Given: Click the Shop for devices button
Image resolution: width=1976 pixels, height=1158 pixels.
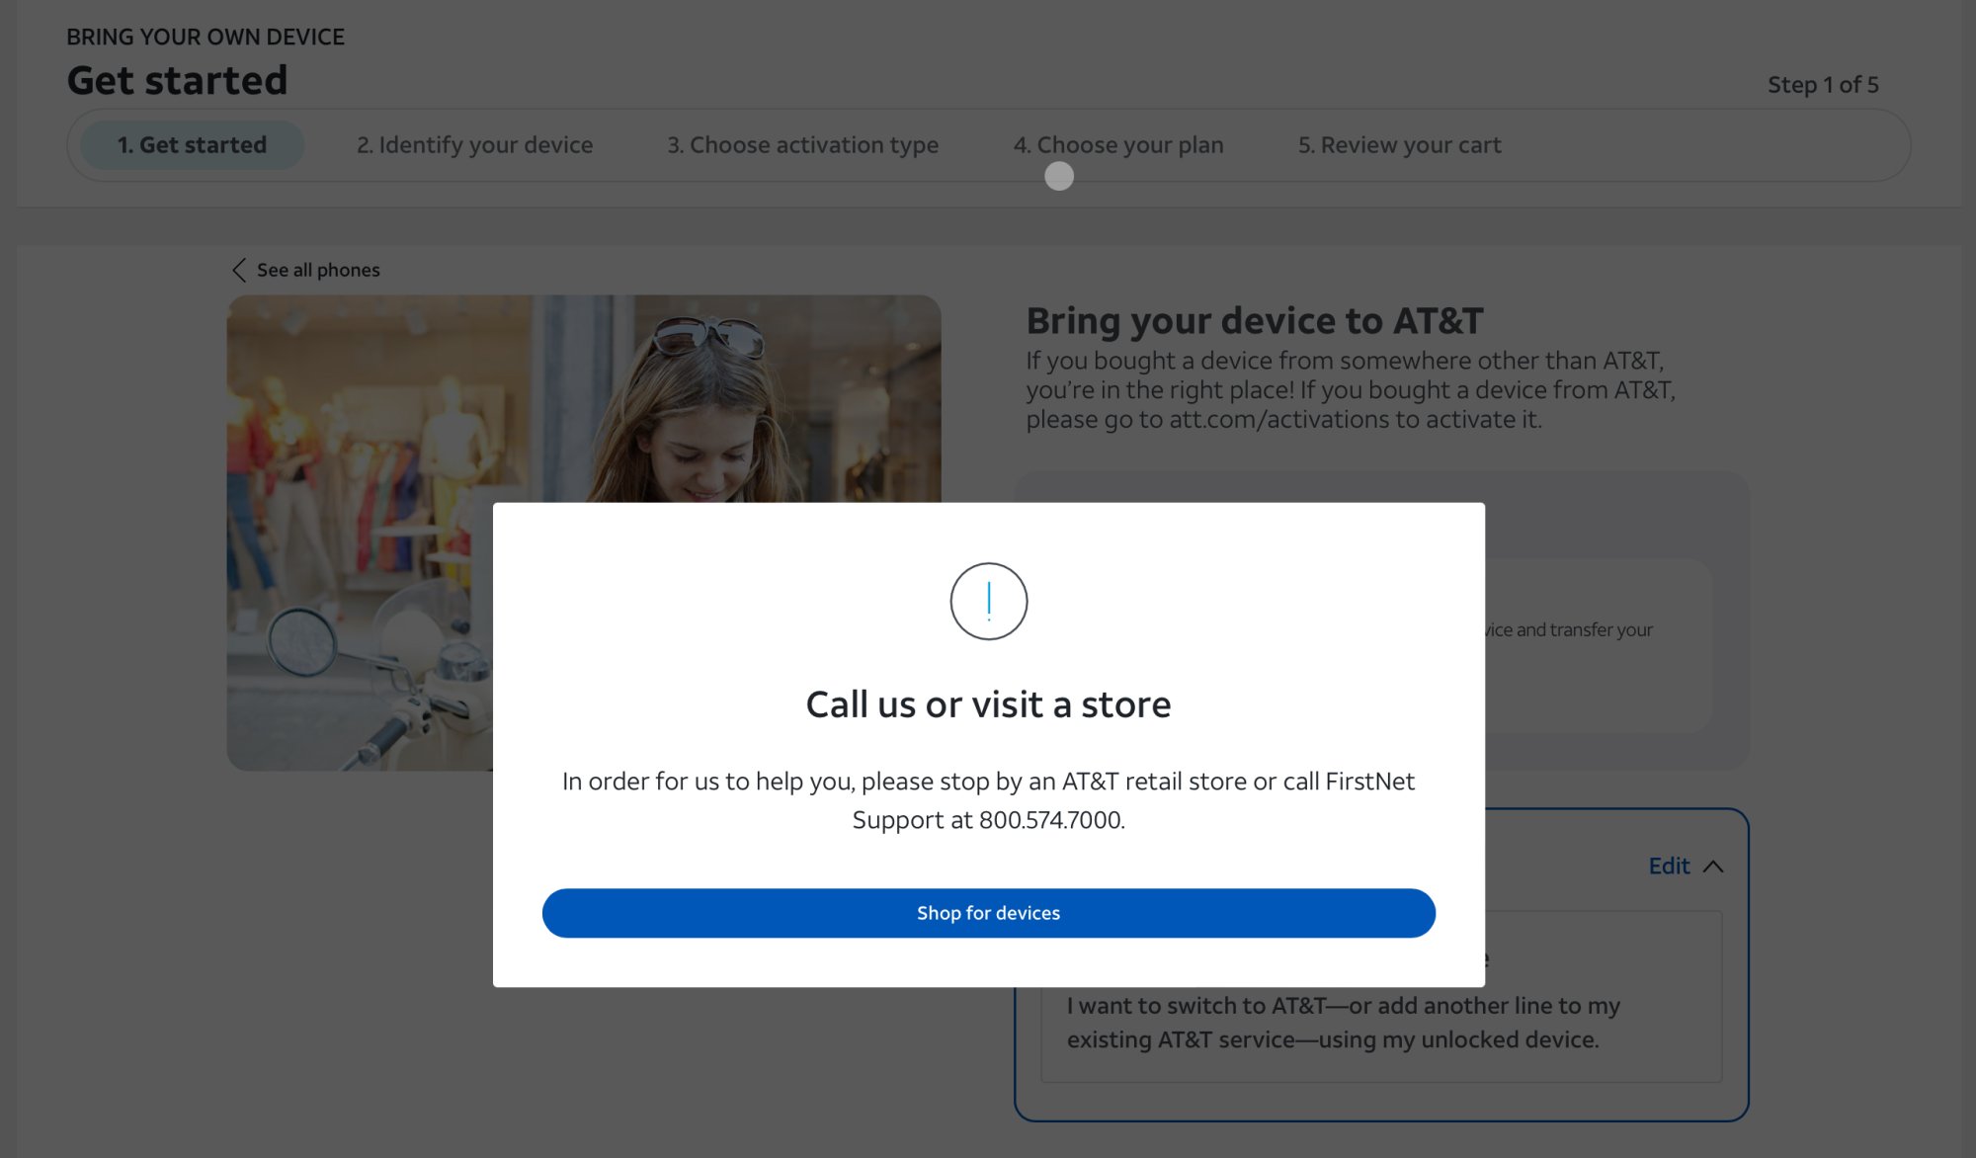Looking at the screenshot, I should tap(988, 913).
